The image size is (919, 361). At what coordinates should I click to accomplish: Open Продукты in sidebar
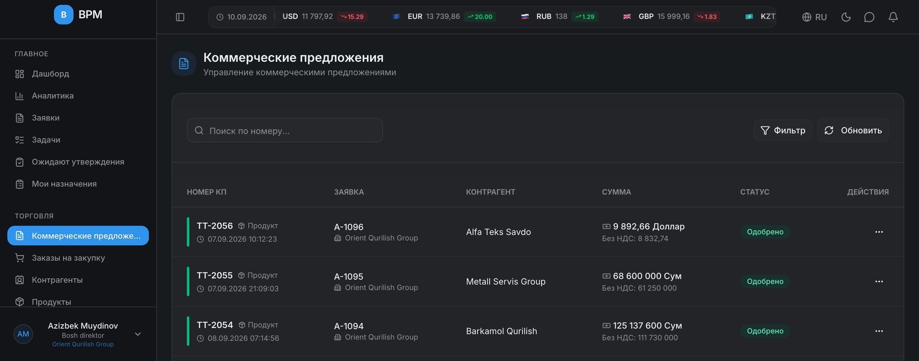click(78, 302)
